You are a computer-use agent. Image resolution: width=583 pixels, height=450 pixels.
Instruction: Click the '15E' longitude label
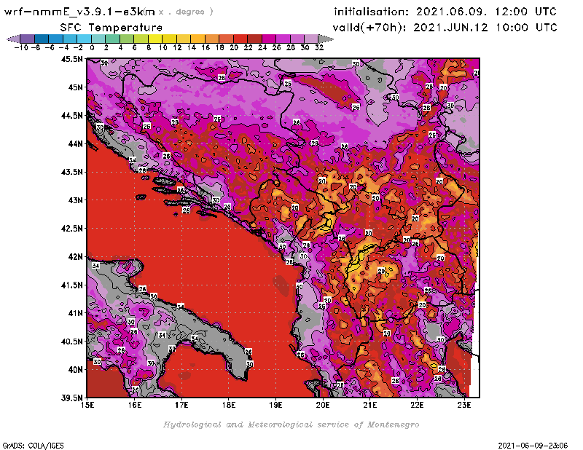click(x=87, y=405)
